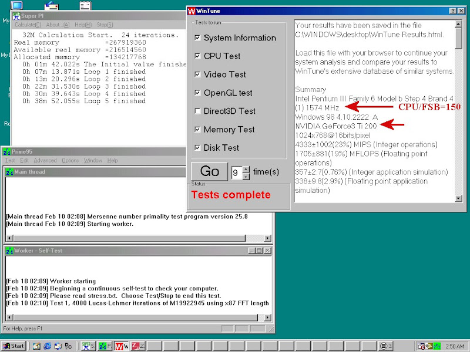Click WinTune results scroll down arrow
The width and height of the screenshot is (470, 352).
458,198
